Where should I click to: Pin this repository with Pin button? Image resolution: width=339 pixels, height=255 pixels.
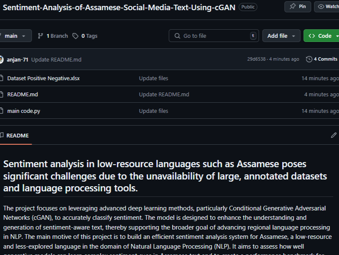pos(298,7)
